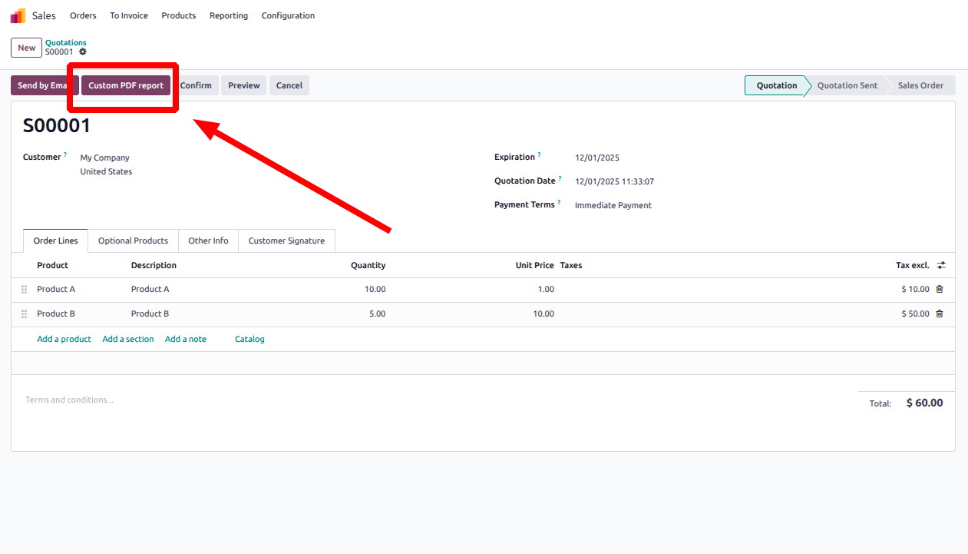Image resolution: width=968 pixels, height=554 pixels.
Task: Click the drag handle of Product B row
Action: (24, 314)
